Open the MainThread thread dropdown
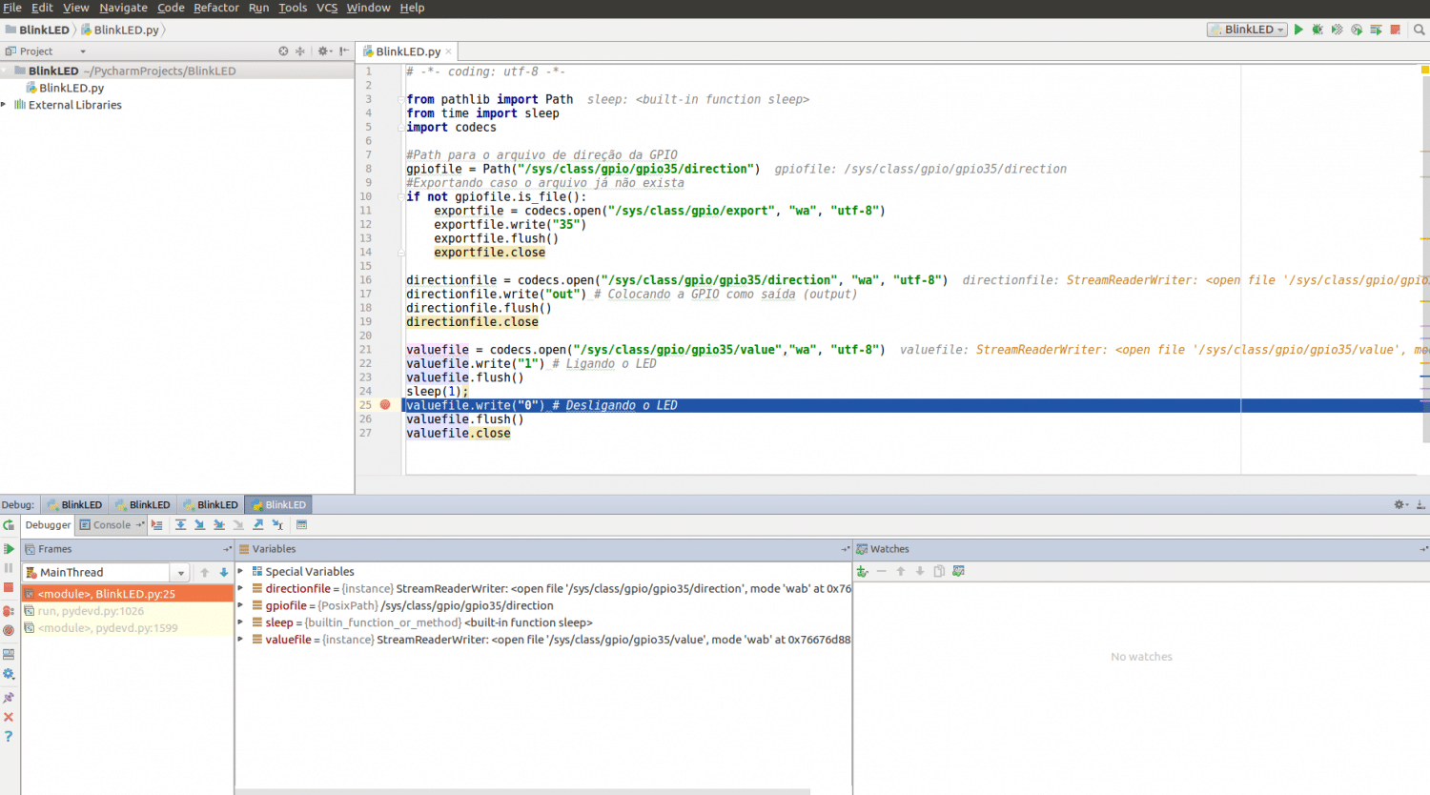The image size is (1430, 795). pos(181,573)
